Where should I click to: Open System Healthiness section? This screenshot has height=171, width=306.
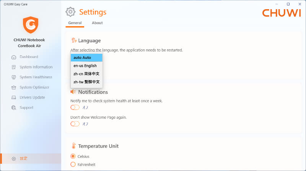pyautogui.click(x=36, y=77)
